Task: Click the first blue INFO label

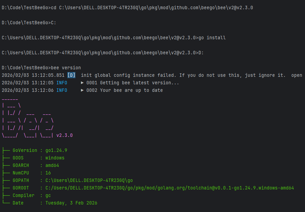Action: click(x=62, y=83)
